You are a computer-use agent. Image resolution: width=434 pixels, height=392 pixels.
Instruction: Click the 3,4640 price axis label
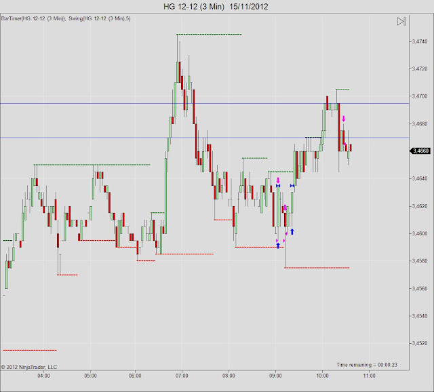[420, 178]
